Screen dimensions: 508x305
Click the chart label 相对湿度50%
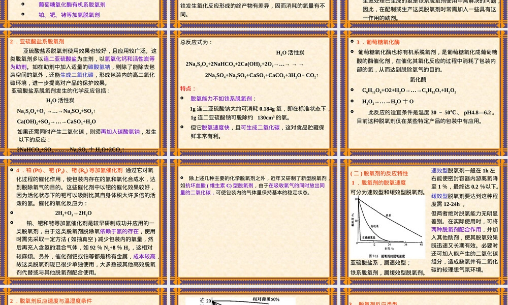click(x=266, y=299)
